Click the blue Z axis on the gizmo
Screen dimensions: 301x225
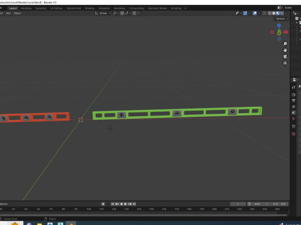pos(279,26)
